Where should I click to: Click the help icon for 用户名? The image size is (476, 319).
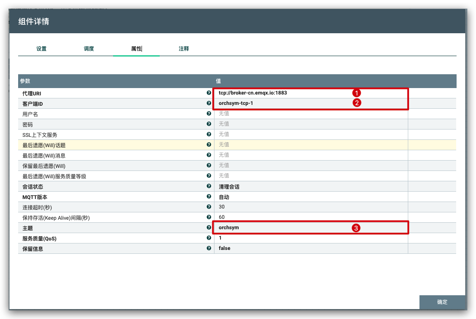pyautogui.click(x=209, y=114)
